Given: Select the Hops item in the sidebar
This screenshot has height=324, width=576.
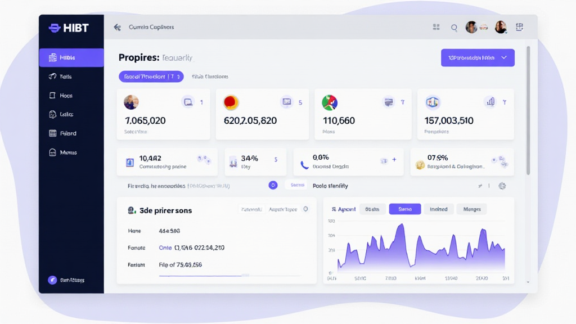Looking at the screenshot, I should point(66,96).
